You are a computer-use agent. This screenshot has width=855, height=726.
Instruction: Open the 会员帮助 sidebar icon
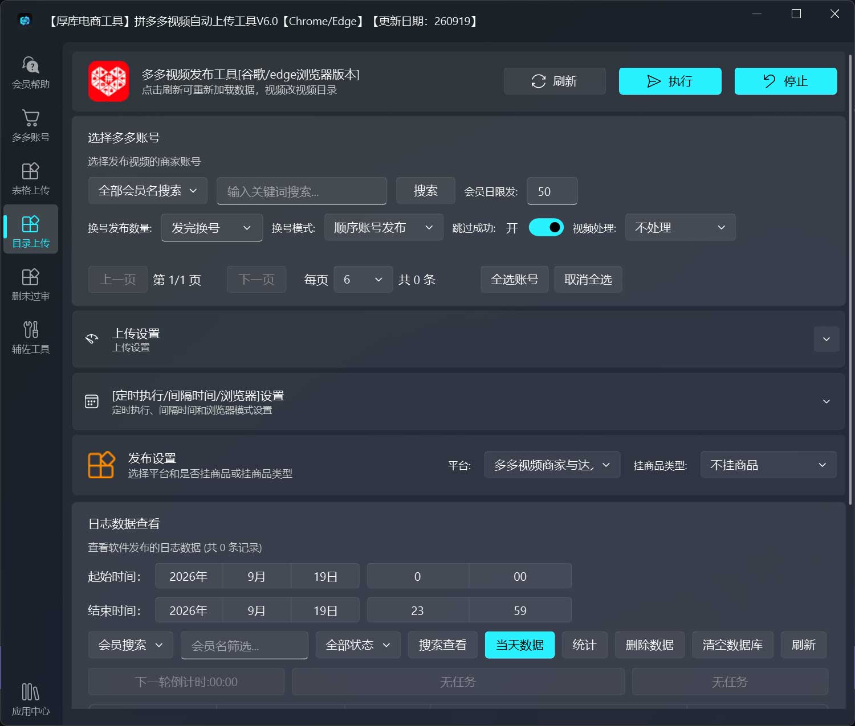31,72
